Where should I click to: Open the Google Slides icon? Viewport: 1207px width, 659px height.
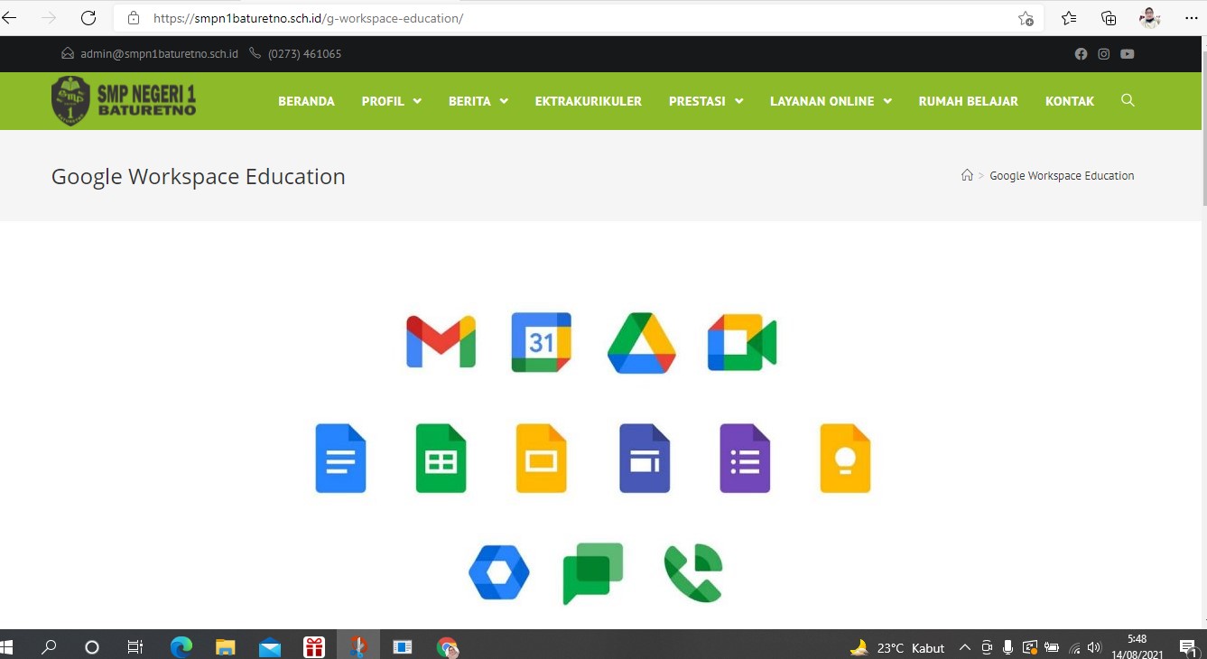541,459
